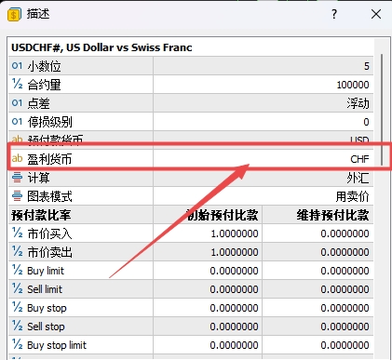392x360 pixels.
Task: Select the 外汇 calculation value
Action: click(x=358, y=178)
